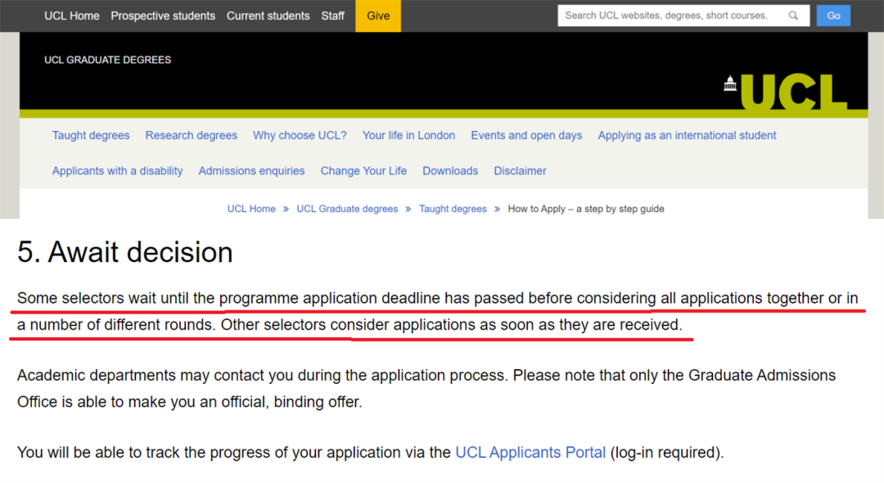
Task: Go to Prospective students
Action: click(163, 16)
